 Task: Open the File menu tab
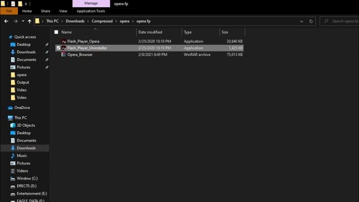(9, 11)
